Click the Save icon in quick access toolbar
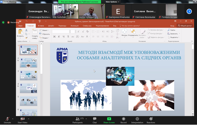The width and height of the screenshot is (197, 125). pos(20,21)
